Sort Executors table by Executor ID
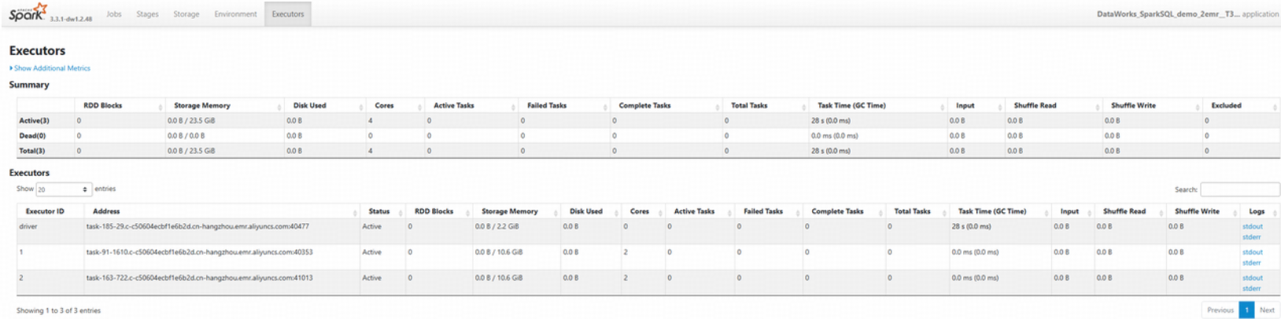This screenshot has height=319, width=1281. point(45,211)
